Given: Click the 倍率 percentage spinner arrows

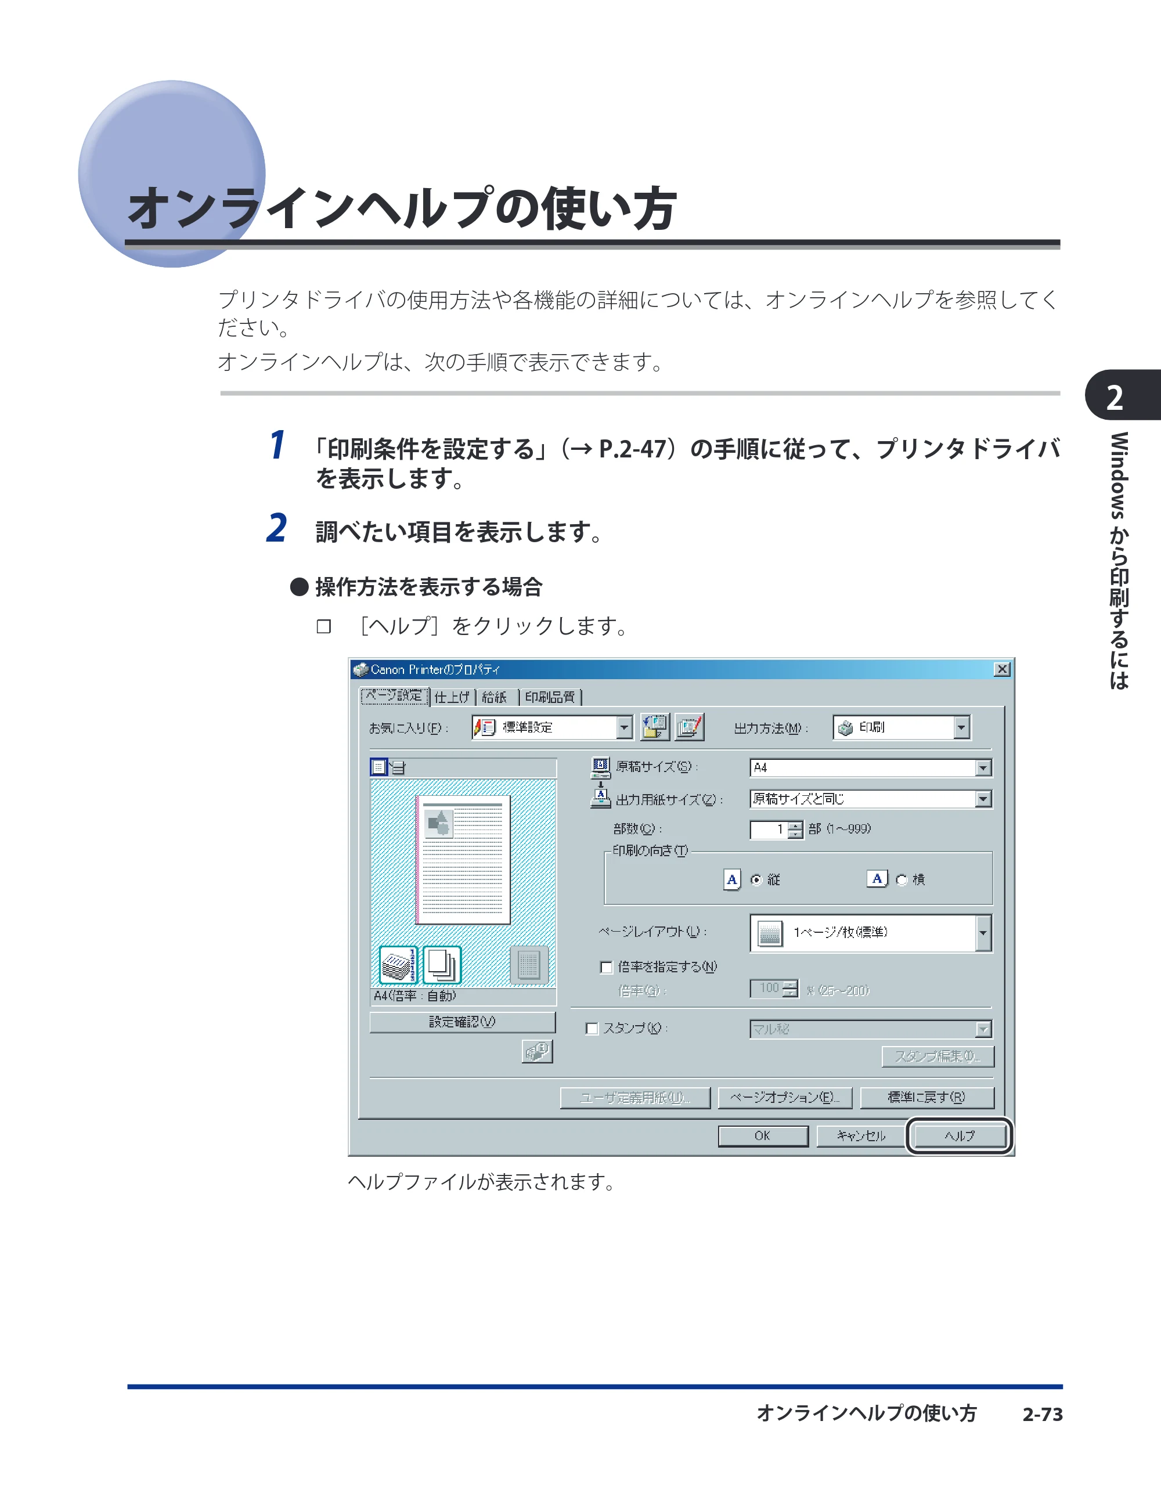Looking at the screenshot, I should pos(789,989).
